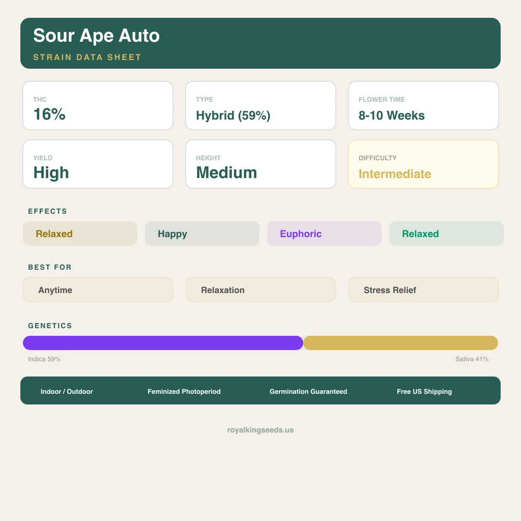Click Indoor / Outdoor in the footer bar
The width and height of the screenshot is (521, 521).
[x=67, y=391]
